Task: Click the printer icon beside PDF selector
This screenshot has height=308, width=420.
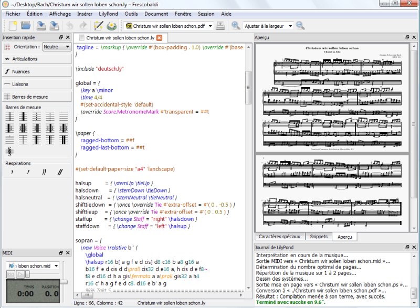Action: pyautogui.click(x=220, y=26)
